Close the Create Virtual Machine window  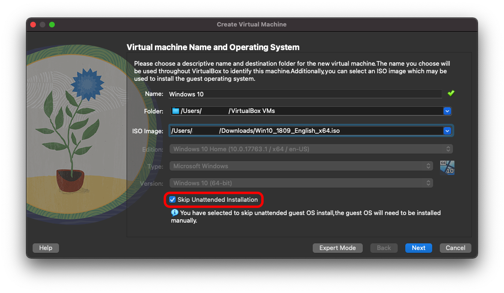33,25
